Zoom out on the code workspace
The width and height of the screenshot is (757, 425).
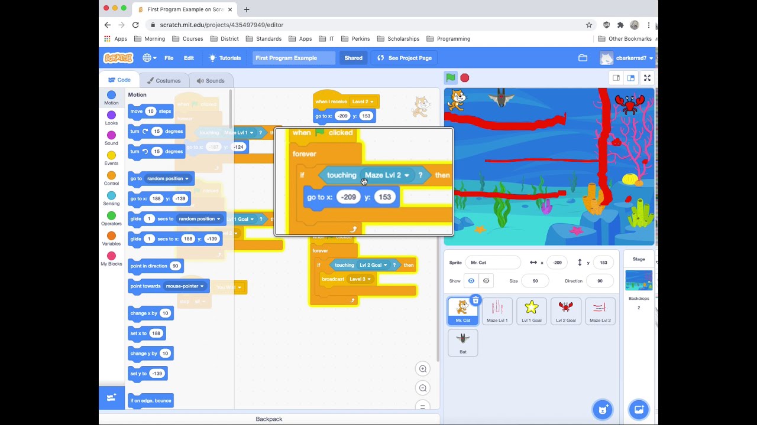click(x=423, y=388)
